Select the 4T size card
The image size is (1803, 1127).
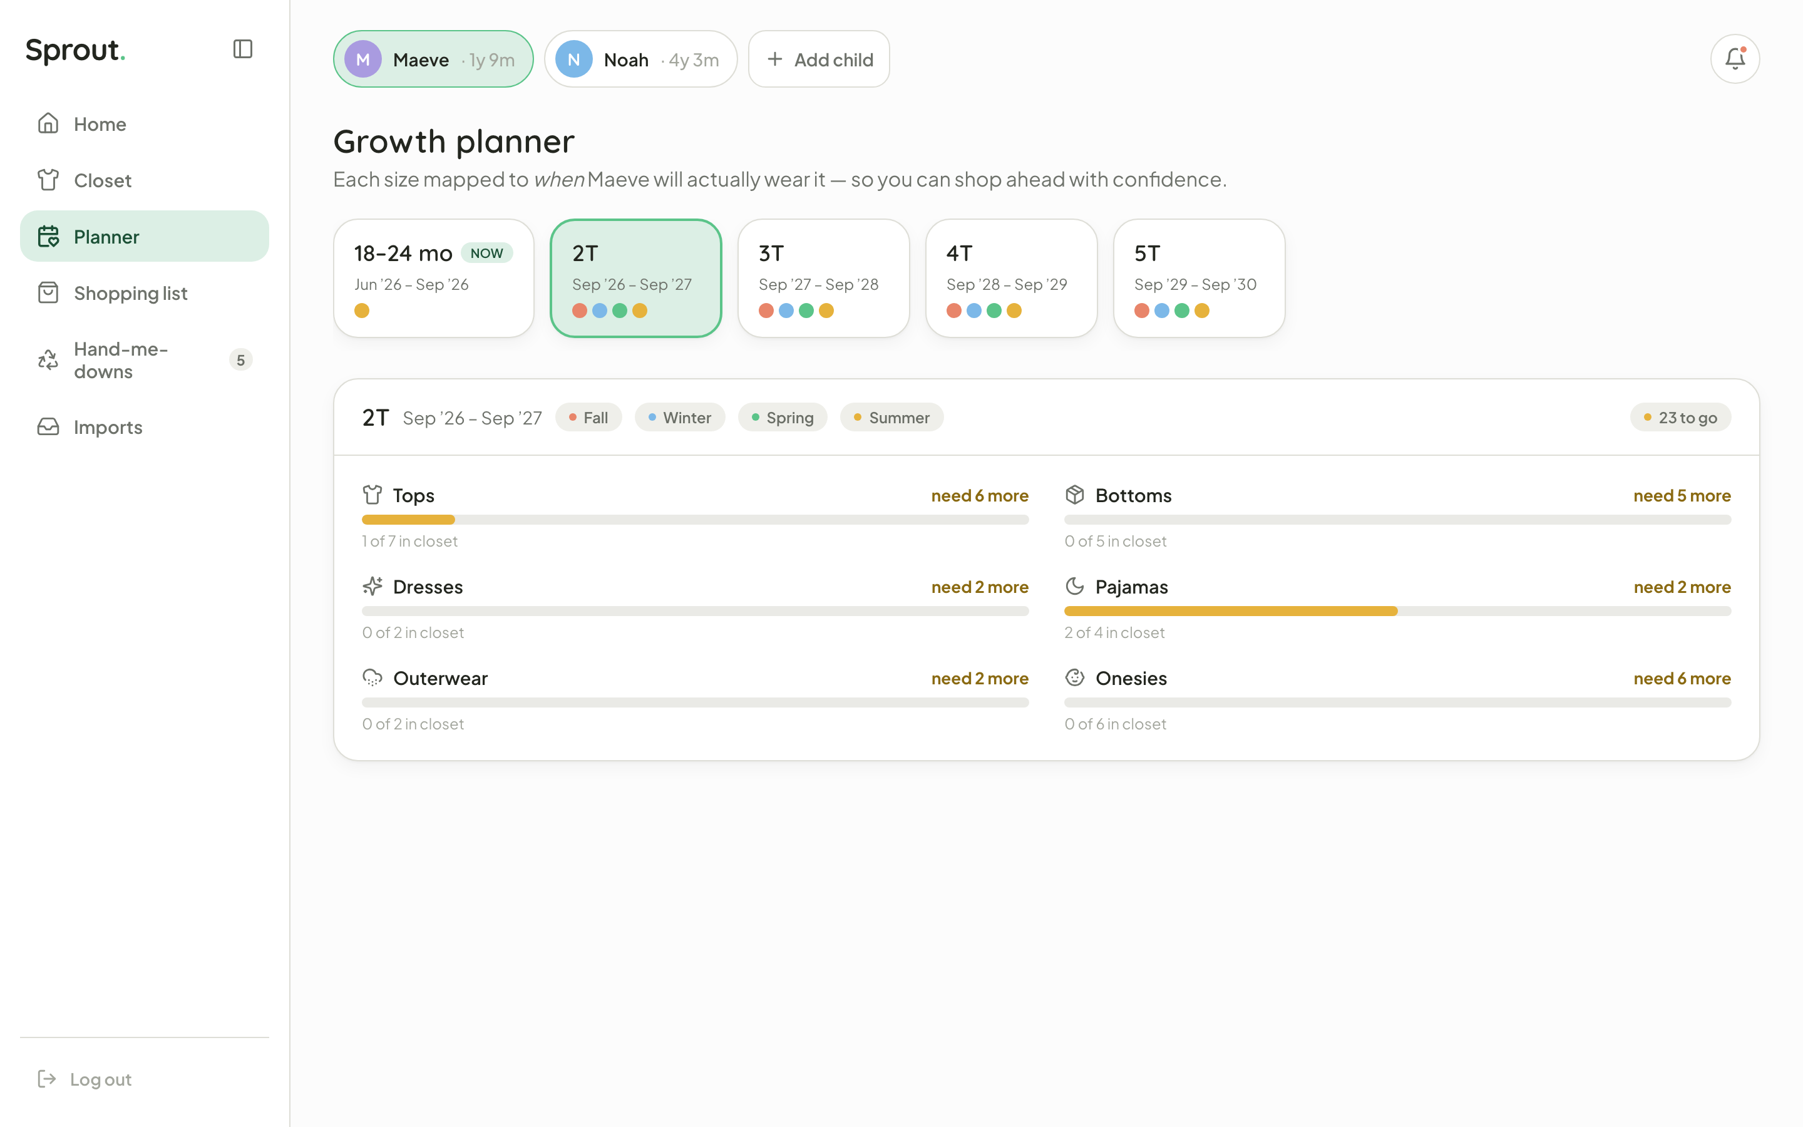[1011, 278]
